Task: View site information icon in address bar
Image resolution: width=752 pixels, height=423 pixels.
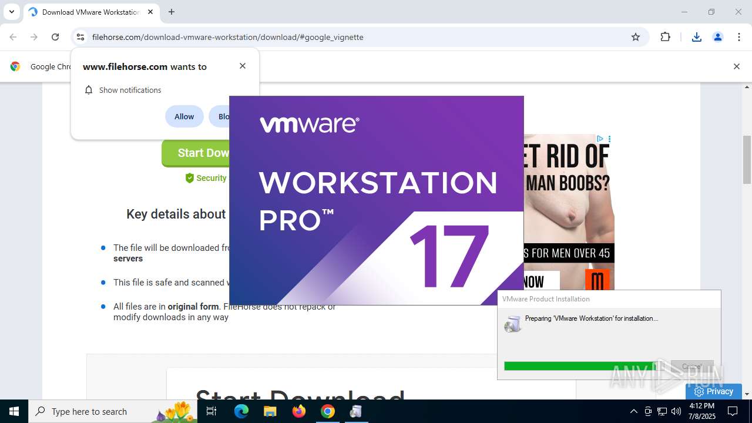Action: (x=80, y=37)
